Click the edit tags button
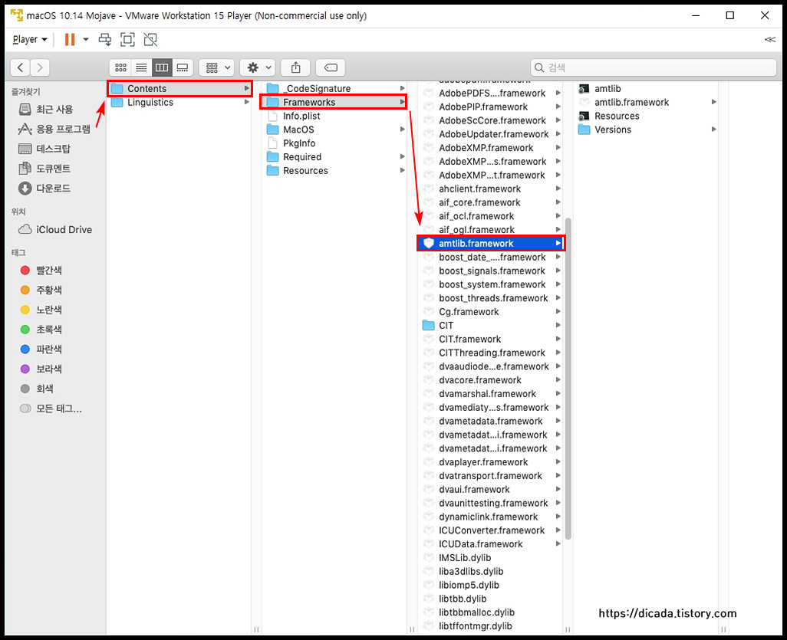The width and height of the screenshot is (787, 640). (x=331, y=67)
